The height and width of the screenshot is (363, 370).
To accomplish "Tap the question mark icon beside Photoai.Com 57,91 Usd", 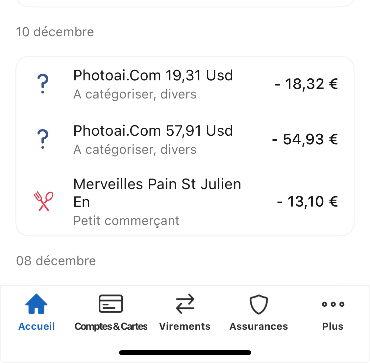I will 43,139.
